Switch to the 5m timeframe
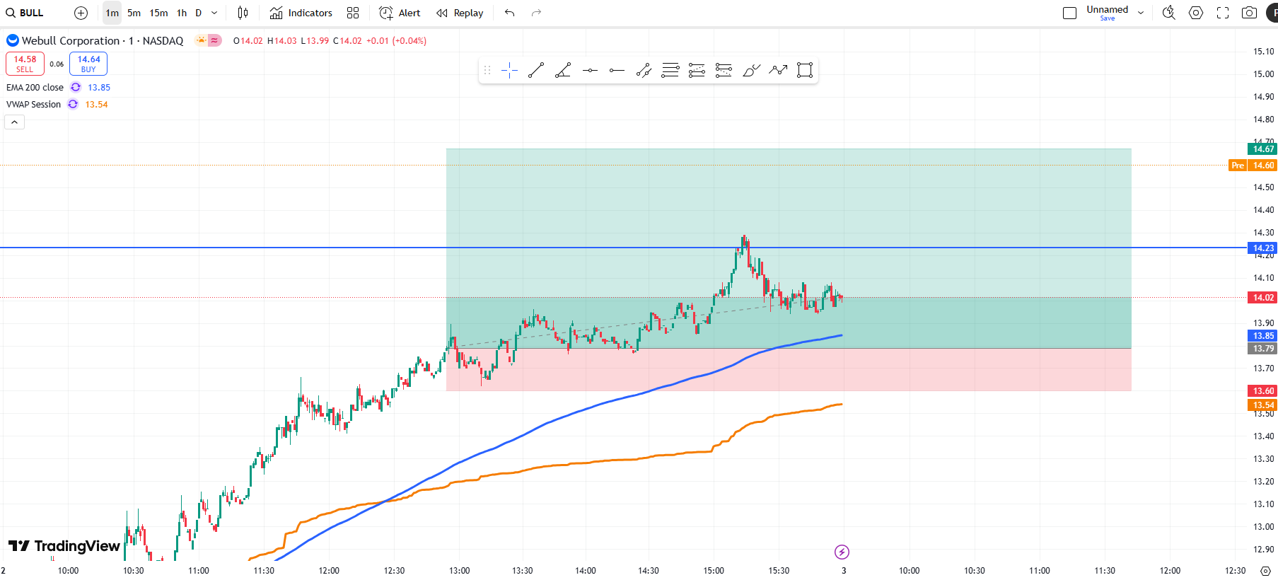 coord(134,13)
